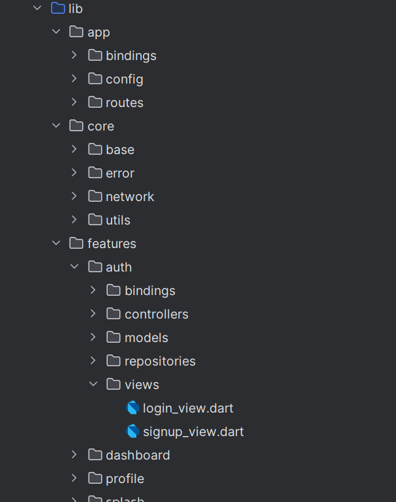Click the folder icon next to repositories
The image size is (396, 502).
tap(114, 361)
